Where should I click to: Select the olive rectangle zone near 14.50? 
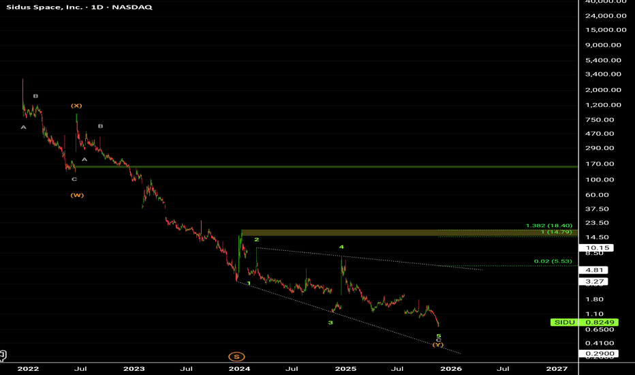(x=409, y=232)
